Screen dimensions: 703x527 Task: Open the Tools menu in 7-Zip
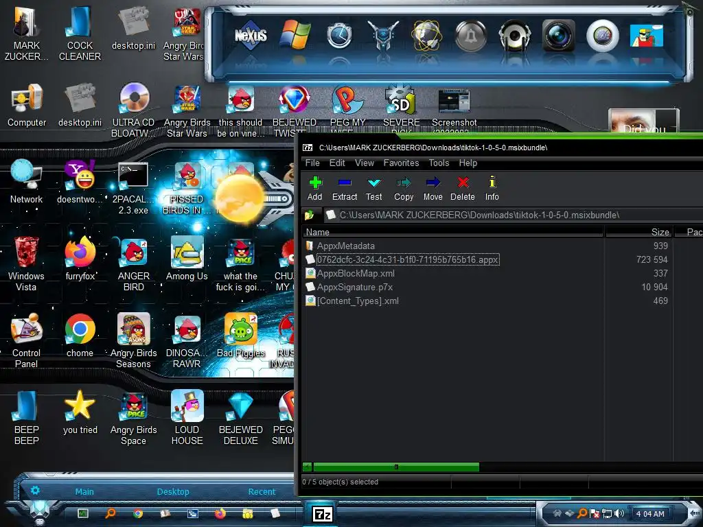pyautogui.click(x=439, y=163)
